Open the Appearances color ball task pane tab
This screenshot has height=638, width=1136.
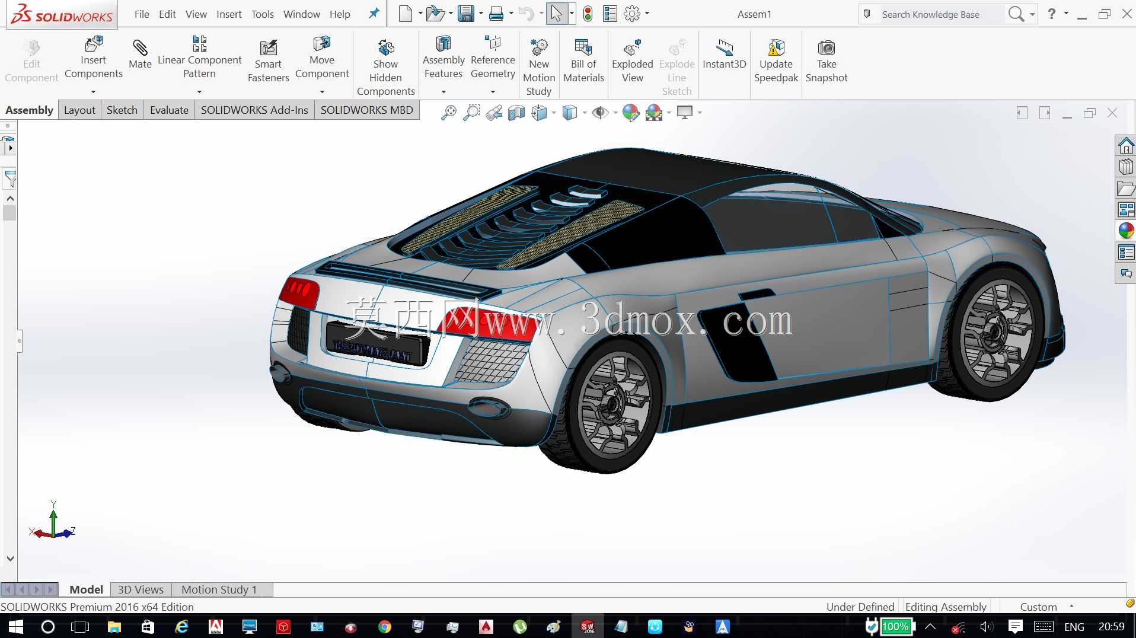(x=1126, y=231)
